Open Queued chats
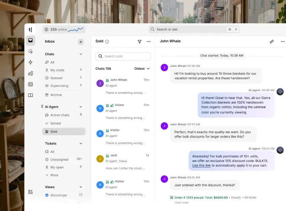286x211 pixels. pyautogui.click(x=64, y=78)
